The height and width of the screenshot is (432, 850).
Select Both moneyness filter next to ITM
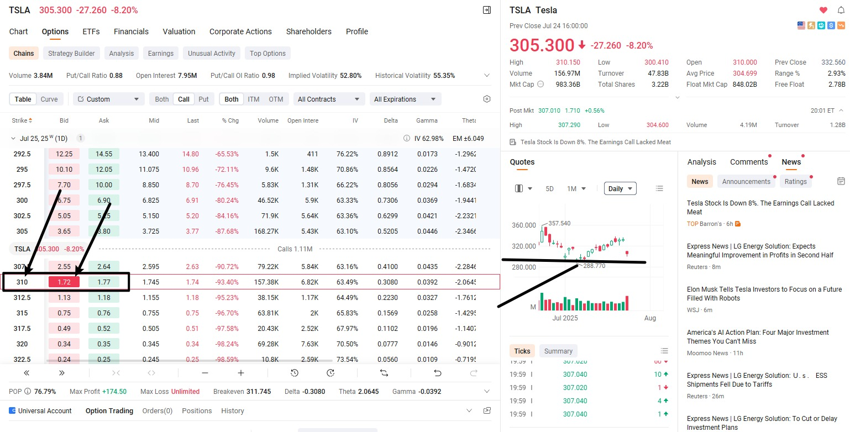232,99
